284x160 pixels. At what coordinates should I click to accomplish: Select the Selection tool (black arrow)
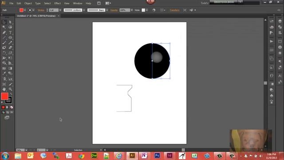[4, 22]
